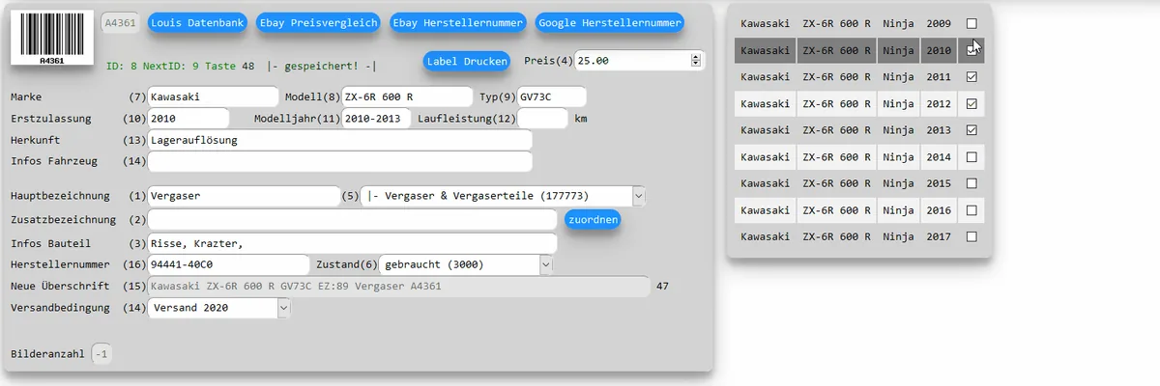Click the Infos Bauteil field Risse, Kratzer
Viewport: 1160px width, 386px height.
pos(352,243)
